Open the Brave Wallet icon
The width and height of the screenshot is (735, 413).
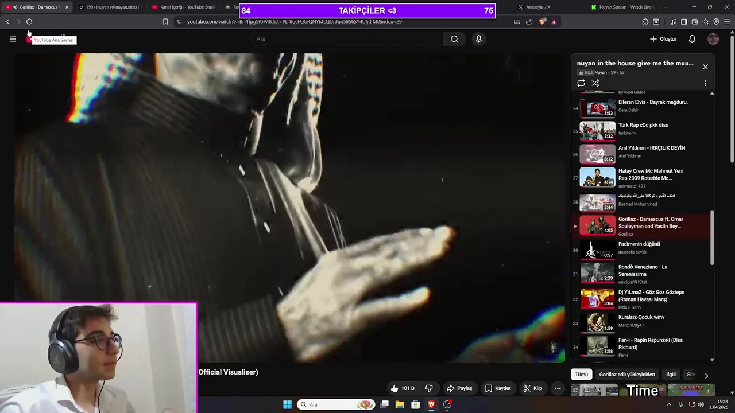click(695, 22)
